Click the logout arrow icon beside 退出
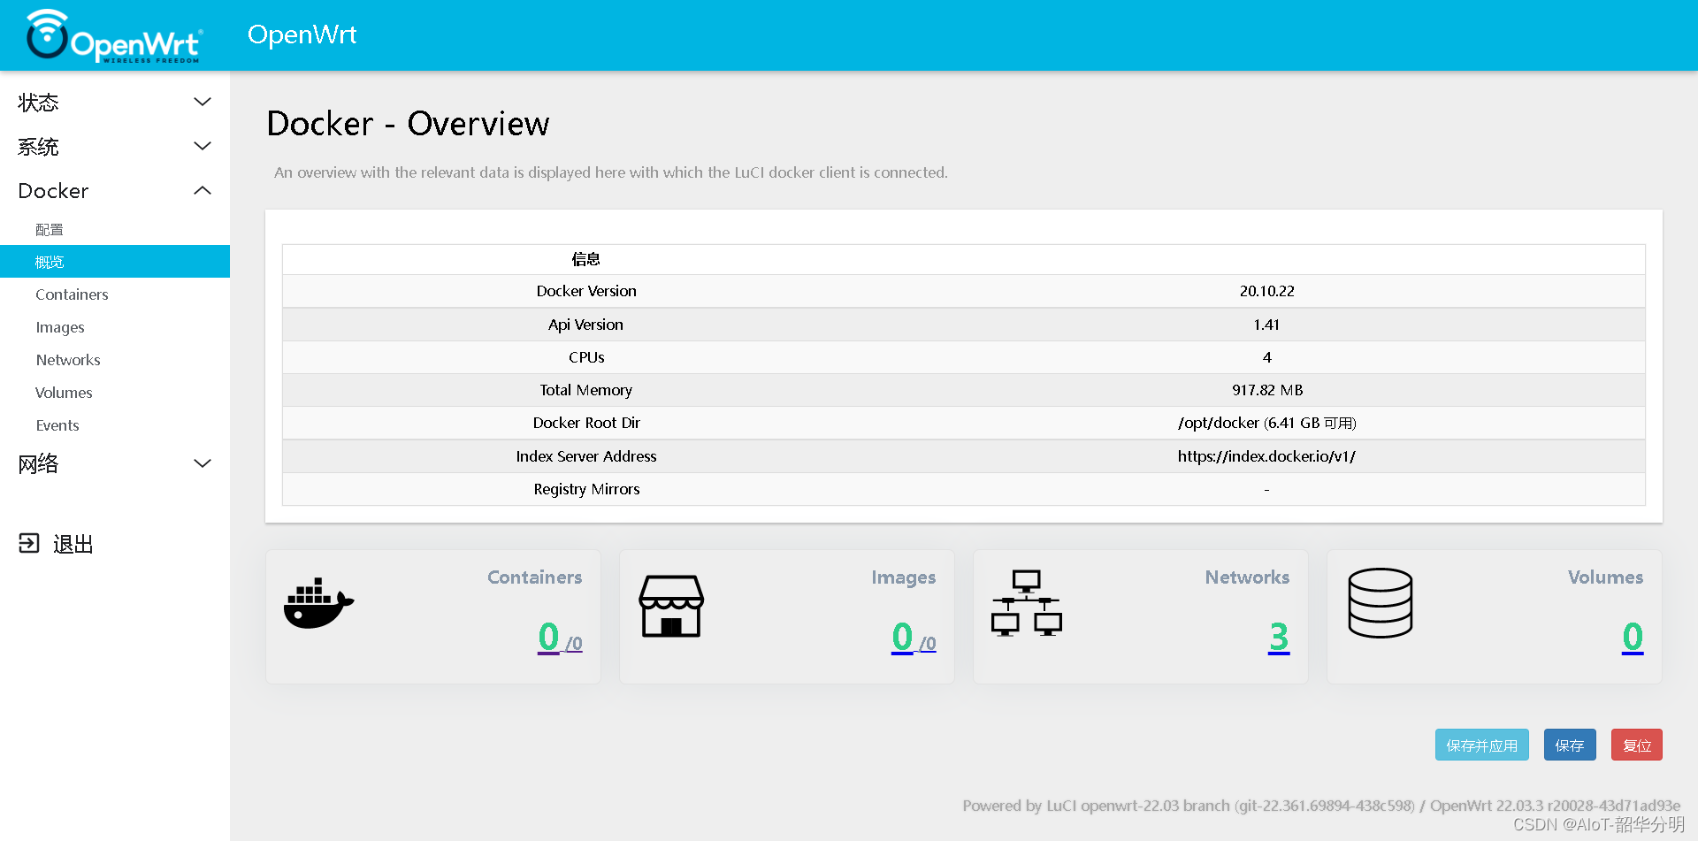 pyautogui.click(x=29, y=543)
